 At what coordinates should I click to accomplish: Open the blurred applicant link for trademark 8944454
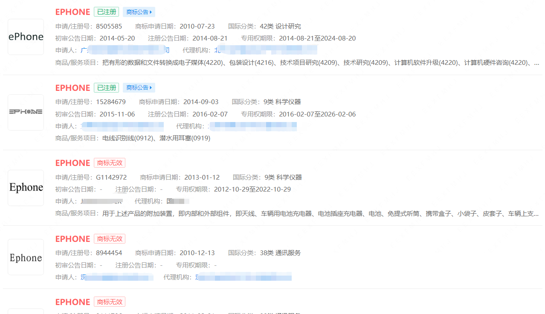tap(117, 277)
